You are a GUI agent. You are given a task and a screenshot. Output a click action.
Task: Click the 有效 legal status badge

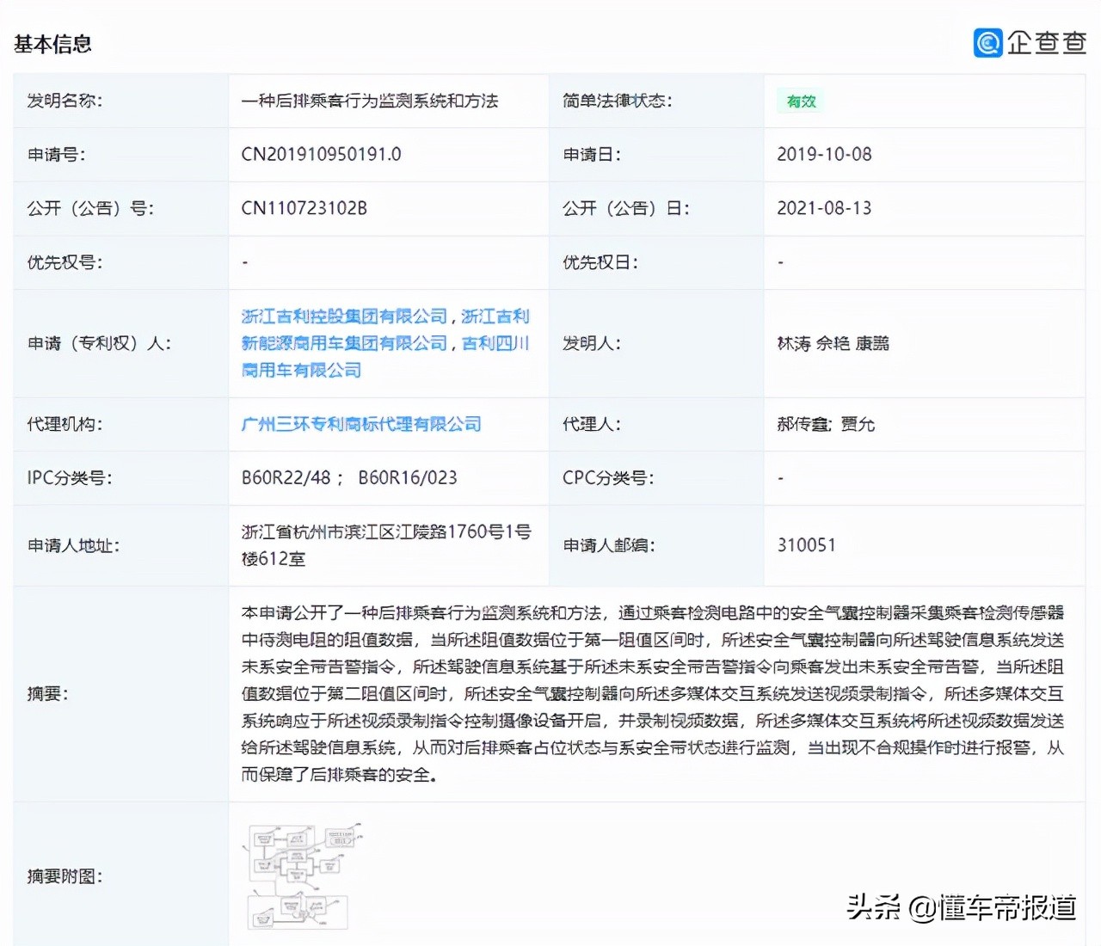point(801,101)
